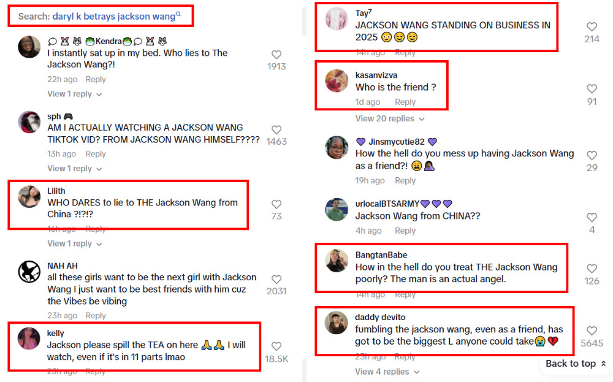Viewport: 613px width, 382px height.
Task: Like kasanvizva's Who is the friend comment
Action: click(x=592, y=89)
